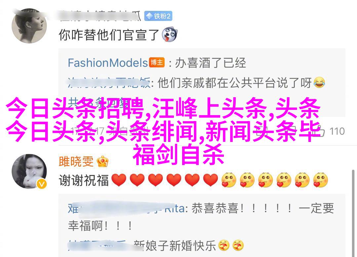Viewport: 357px width, 257px height.
Task: Tap the first red heart emoji
Action: [x=119, y=180]
